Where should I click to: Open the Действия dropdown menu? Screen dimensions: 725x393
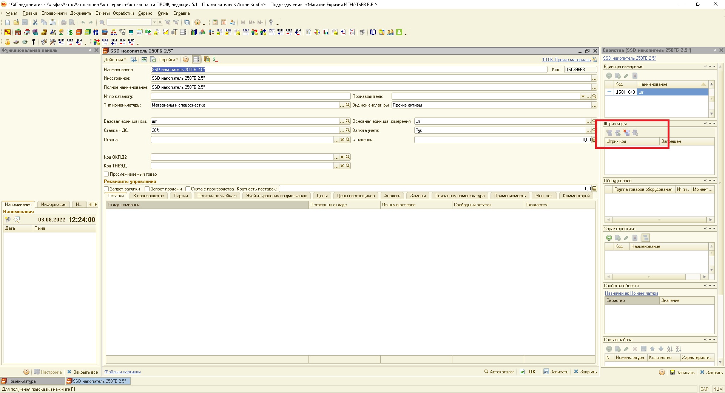pyautogui.click(x=115, y=59)
